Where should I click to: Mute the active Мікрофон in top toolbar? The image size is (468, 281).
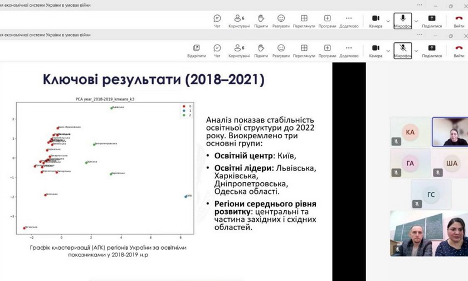tap(402, 20)
